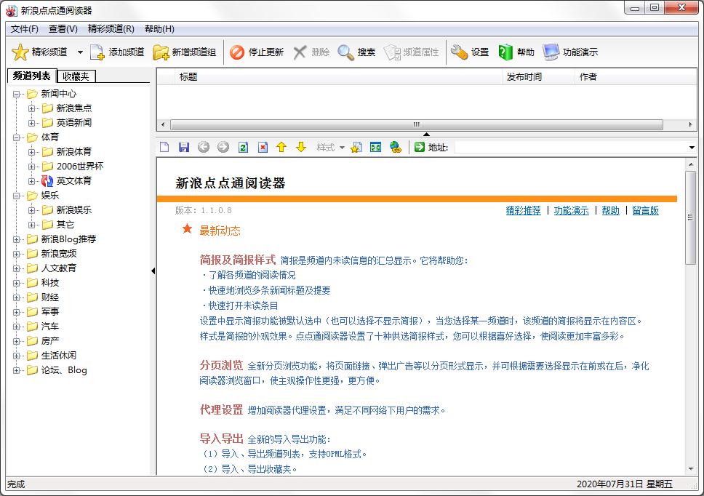Click the yellow down arrow icon
This screenshot has width=704, height=496.
click(301, 148)
